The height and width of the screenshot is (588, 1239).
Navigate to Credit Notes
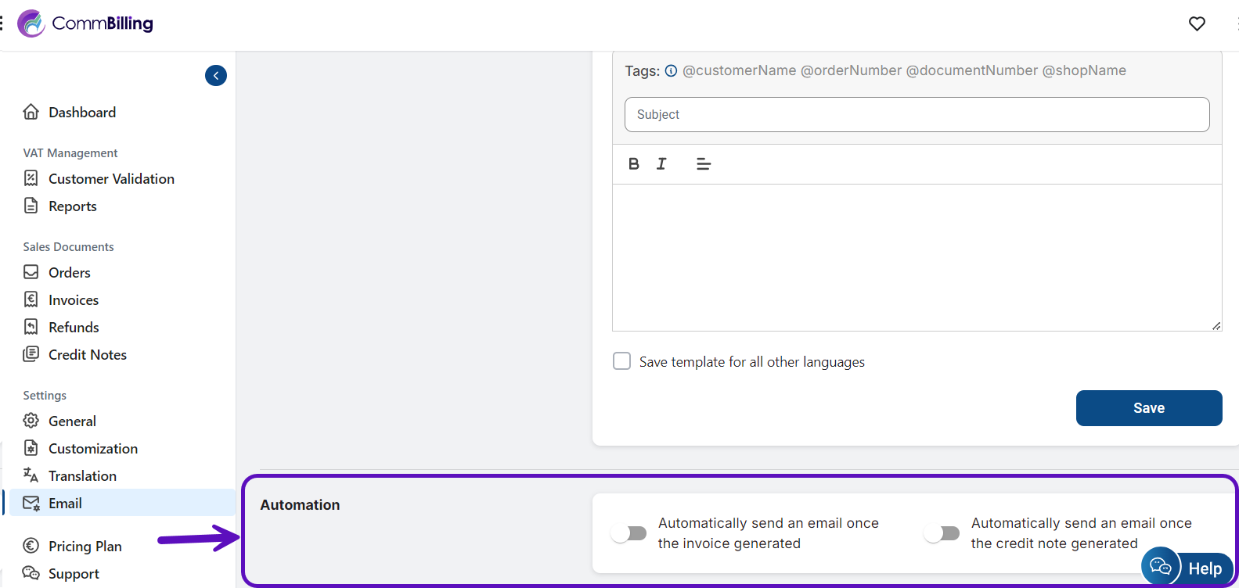pos(87,355)
